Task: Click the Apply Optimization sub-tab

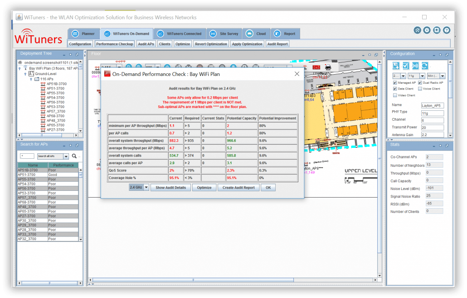Action: 247,44
